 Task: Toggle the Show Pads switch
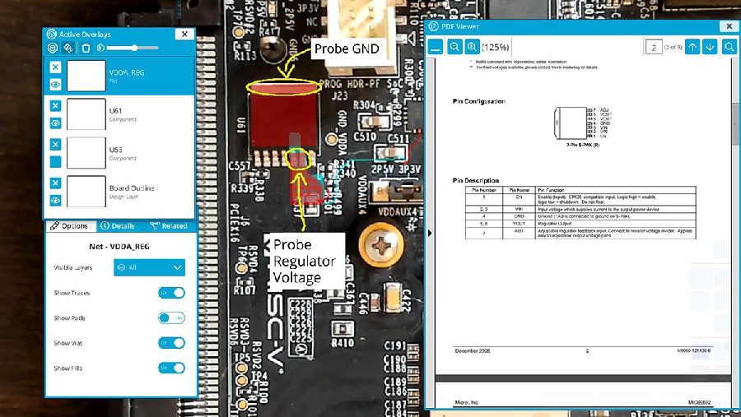[x=171, y=317]
